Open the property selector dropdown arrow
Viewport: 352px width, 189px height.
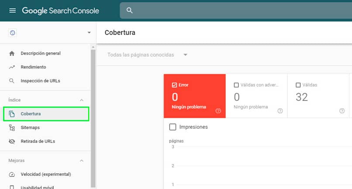pyautogui.click(x=89, y=33)
